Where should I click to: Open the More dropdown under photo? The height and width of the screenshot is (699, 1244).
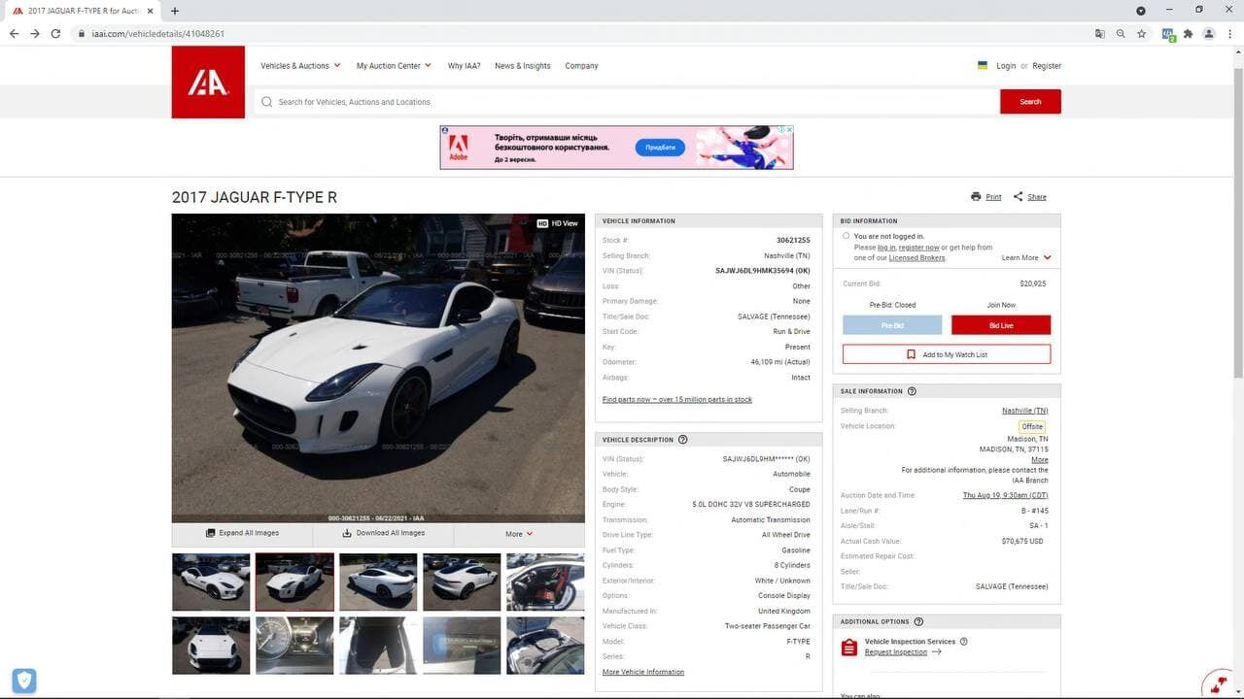519,534
